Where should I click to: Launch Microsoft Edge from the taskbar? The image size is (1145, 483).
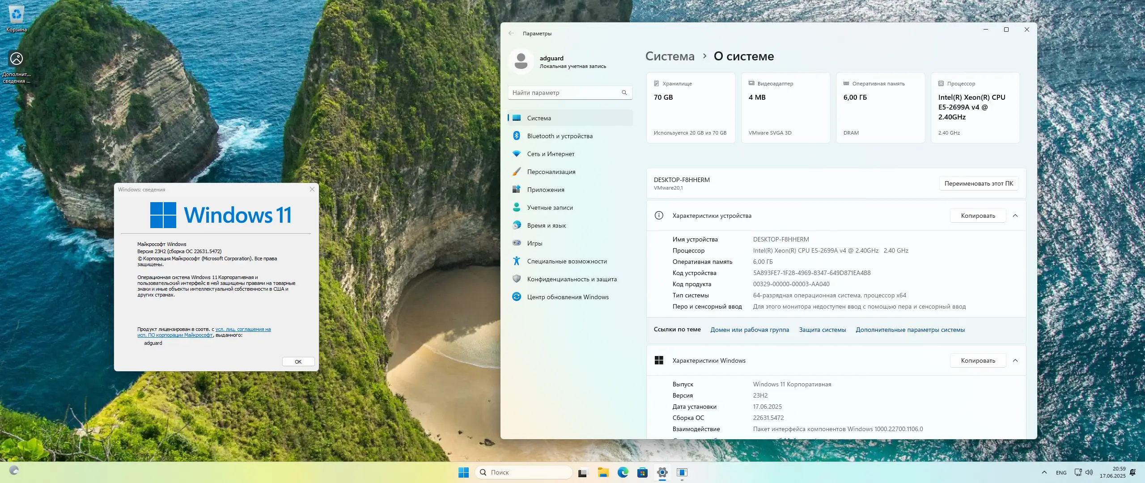623,472
